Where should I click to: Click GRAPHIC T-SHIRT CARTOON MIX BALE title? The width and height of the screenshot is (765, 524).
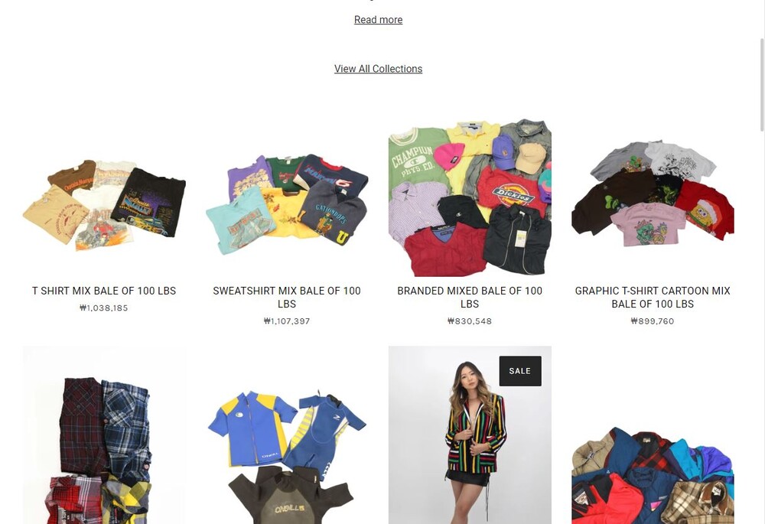point(653,297)
